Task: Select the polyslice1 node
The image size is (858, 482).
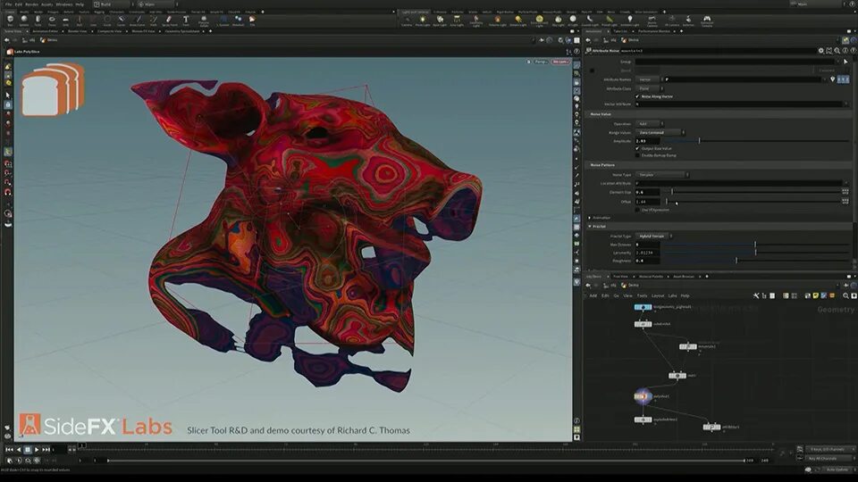Action: point(643,396)
